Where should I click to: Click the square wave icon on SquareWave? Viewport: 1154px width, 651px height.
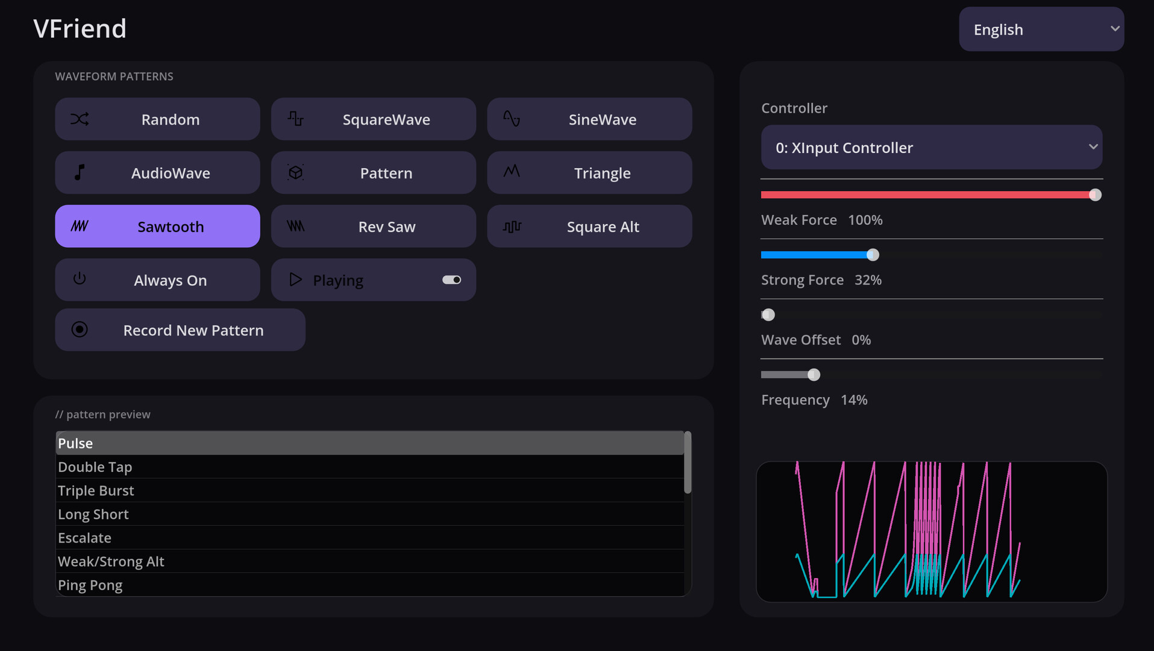click(x=295, y=119)
